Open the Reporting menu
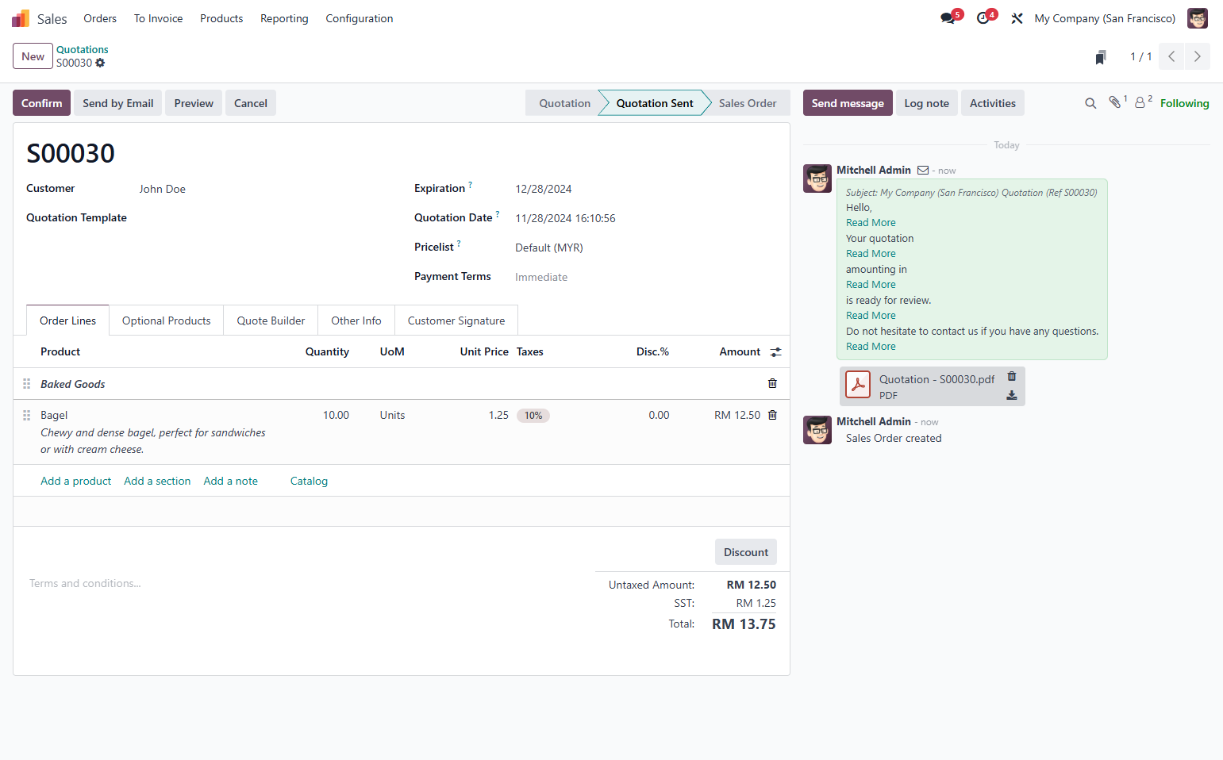1223x760 pixels. [284, 18]
